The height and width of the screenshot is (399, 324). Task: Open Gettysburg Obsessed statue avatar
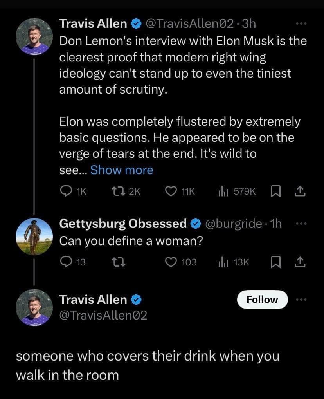point(34,237)
